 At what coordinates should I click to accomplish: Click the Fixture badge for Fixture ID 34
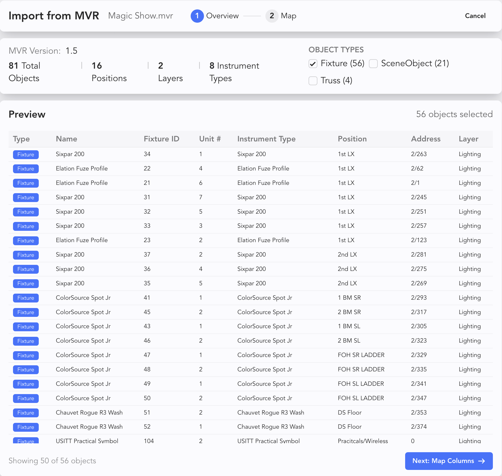pos(26,154)
